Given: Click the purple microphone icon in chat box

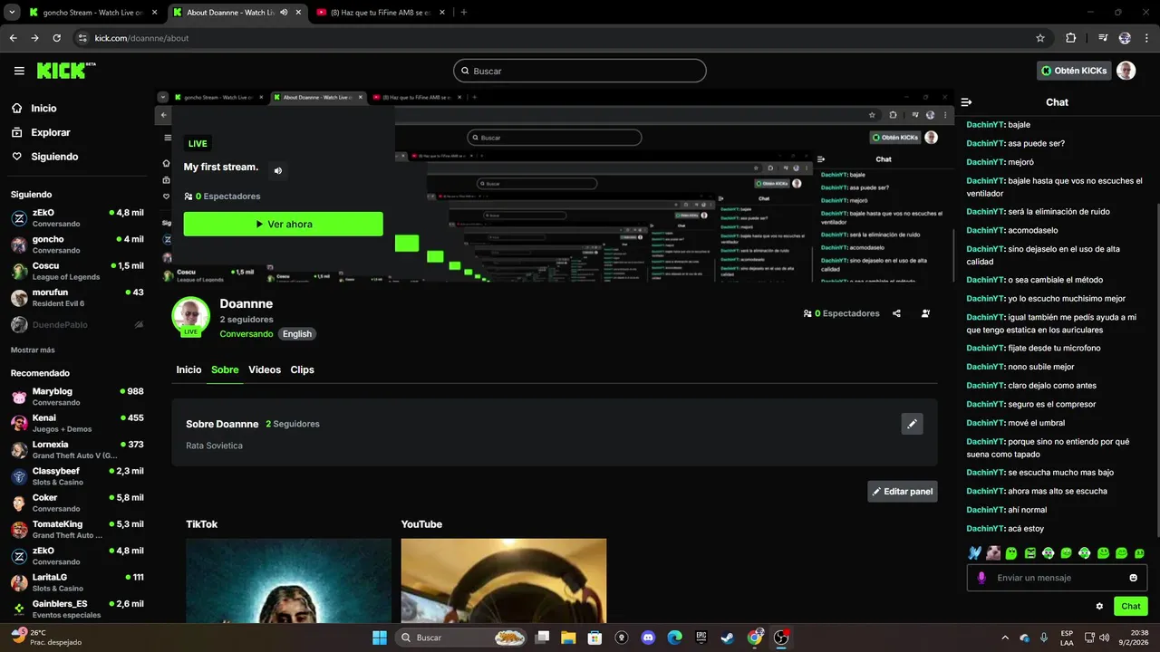Looking at the screenshot, I should [x=981, y=578].
